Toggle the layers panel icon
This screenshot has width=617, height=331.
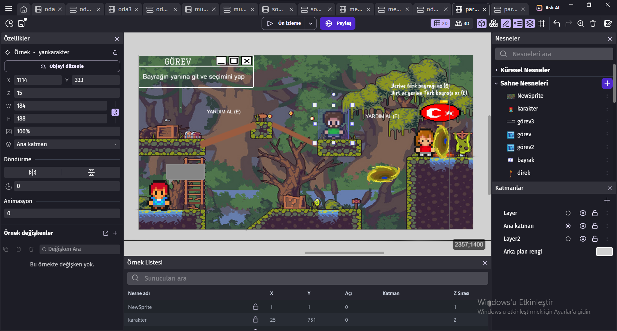click(530, 23)
